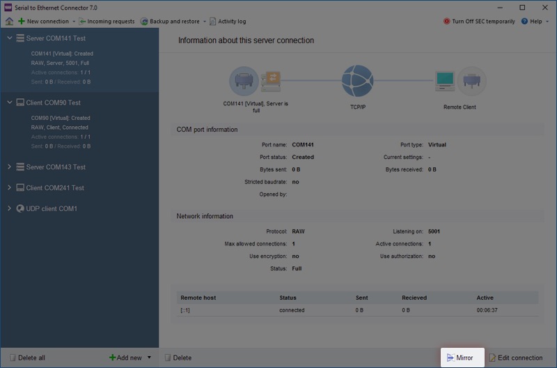Click the Edit connection pencil icon
This screenshot has height=368, width=557.
pos(492,358)
